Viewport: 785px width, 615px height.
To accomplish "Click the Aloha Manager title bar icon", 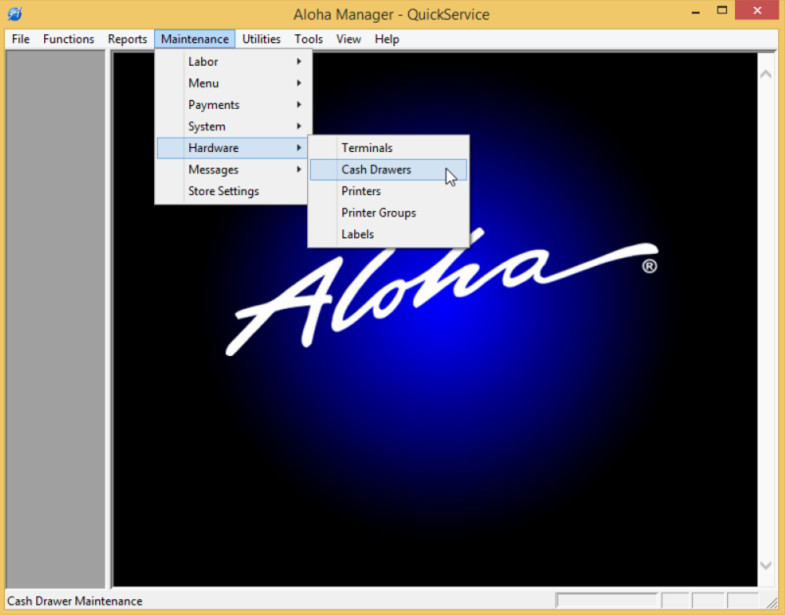I will point(15,14).
